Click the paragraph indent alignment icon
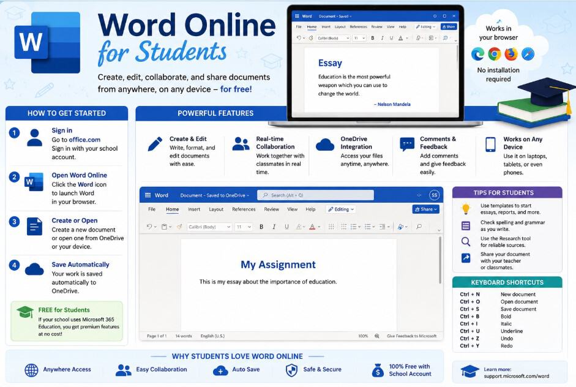 pyautogui.click(x=382, y=227)
